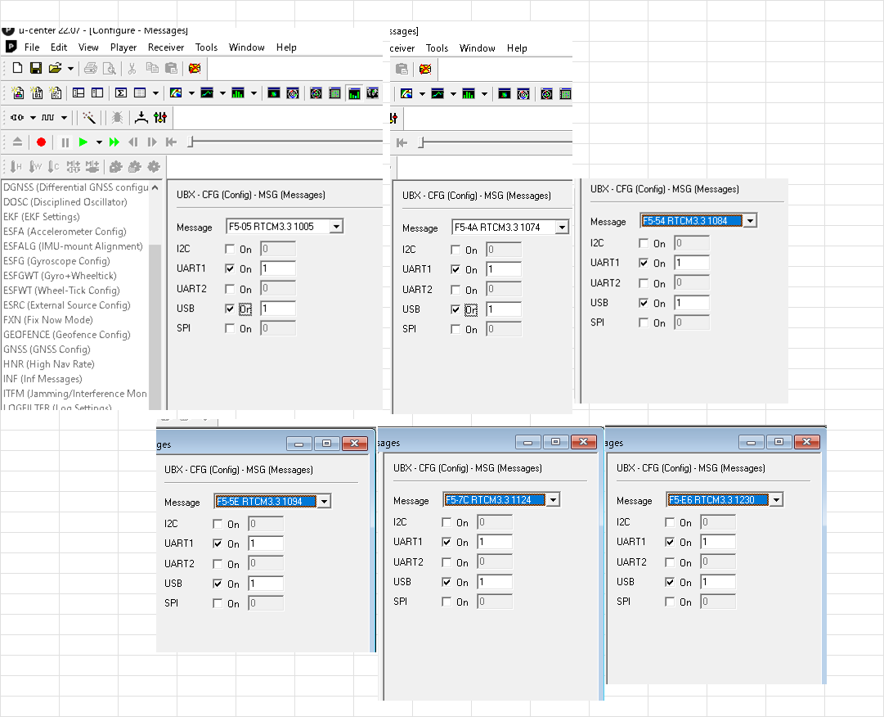Screen dimensions: 884x717
Task: Open the F5-5E RTCM3.3 1094 message combo box
Action: (x=325, y=502)
